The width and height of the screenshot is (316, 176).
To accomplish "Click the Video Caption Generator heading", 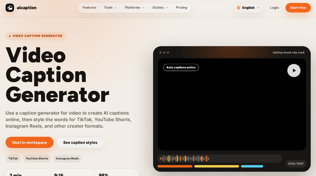I will (57, 75).
